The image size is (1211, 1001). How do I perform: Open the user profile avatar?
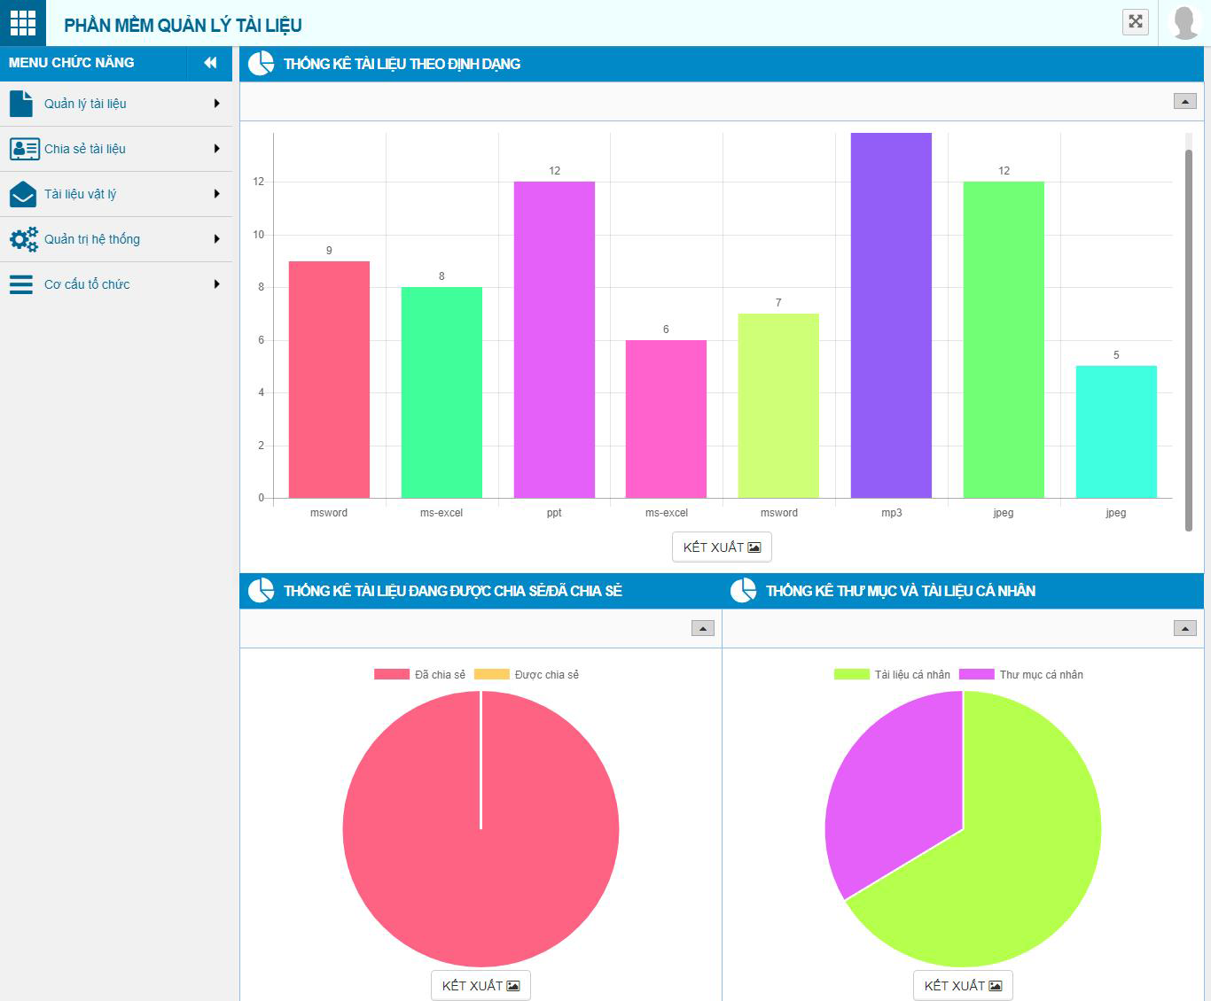coord(1185,23)
